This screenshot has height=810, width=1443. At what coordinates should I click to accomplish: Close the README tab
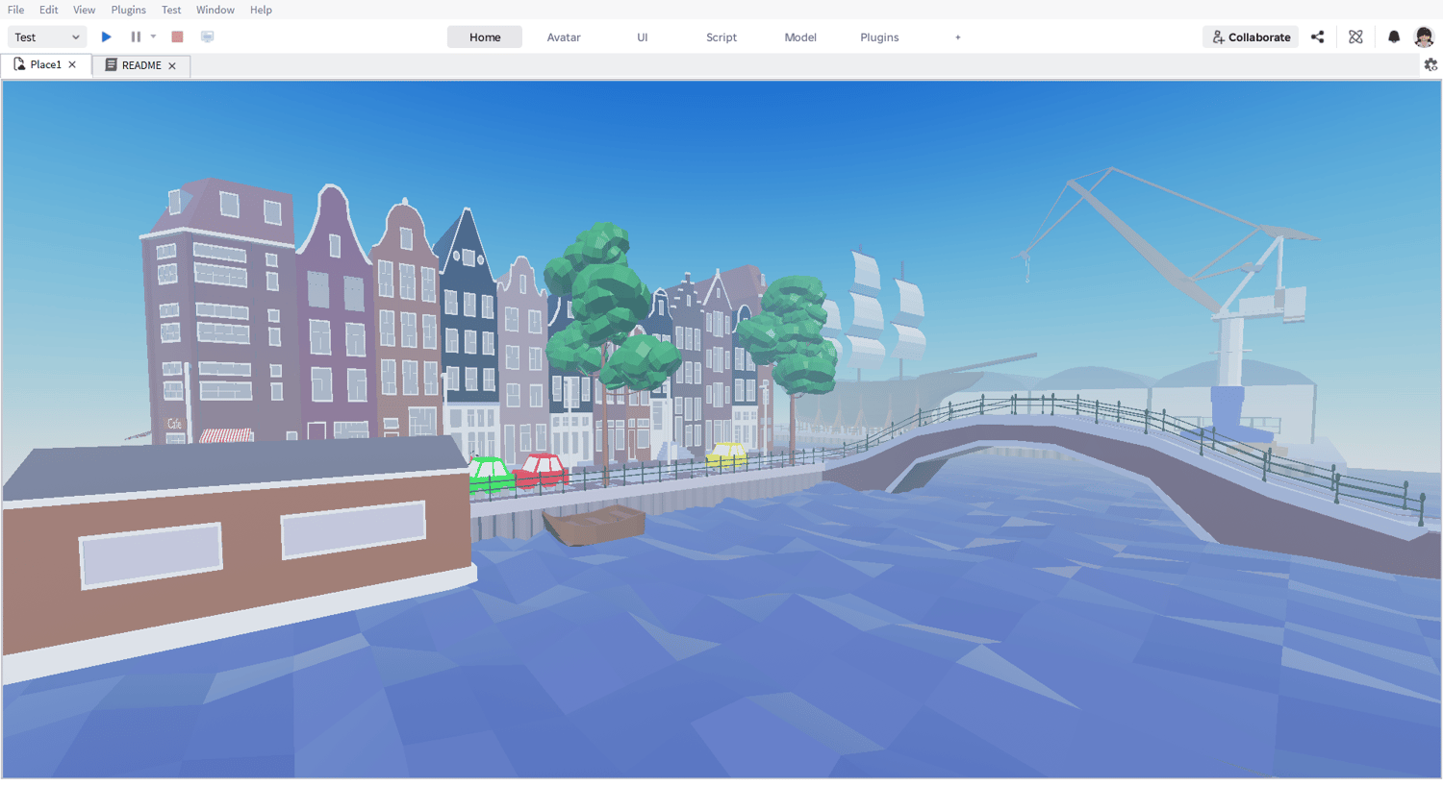pos(172,65)
